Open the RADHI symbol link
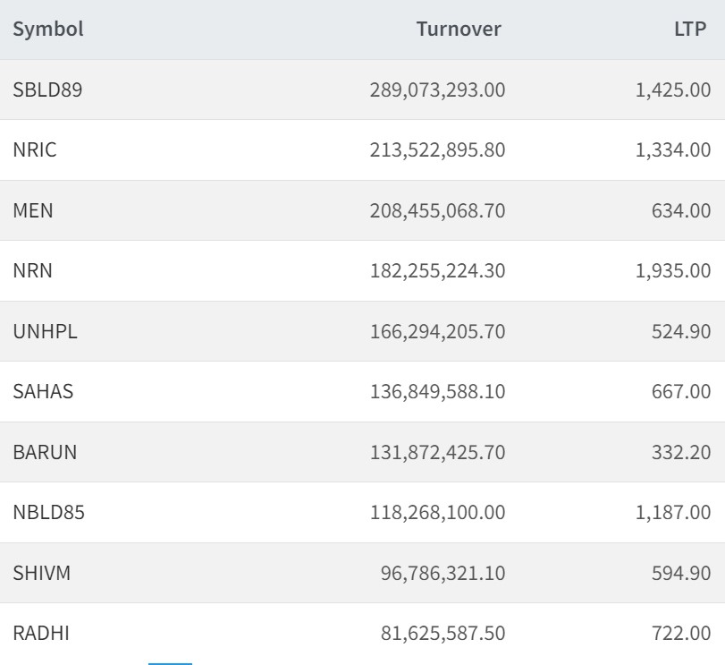This screenshot has height=665, width=725. [41, 634]
